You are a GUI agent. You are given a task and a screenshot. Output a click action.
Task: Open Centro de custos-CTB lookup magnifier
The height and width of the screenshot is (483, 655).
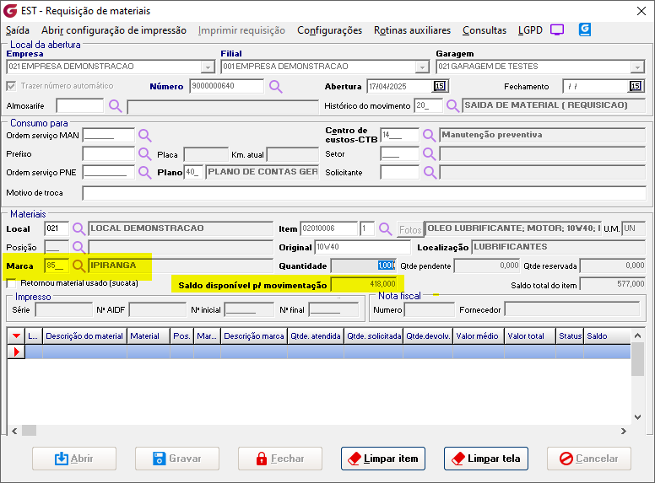[430, 135]
